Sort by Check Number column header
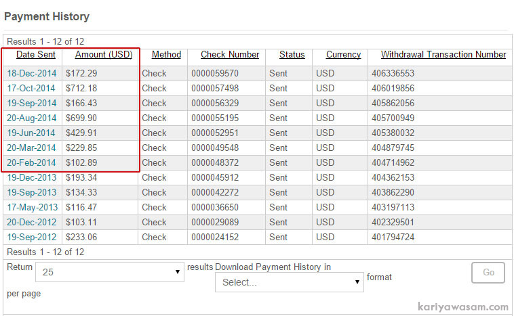The width and height of the screenshot is (514, 316). click(x=230, y=55)
